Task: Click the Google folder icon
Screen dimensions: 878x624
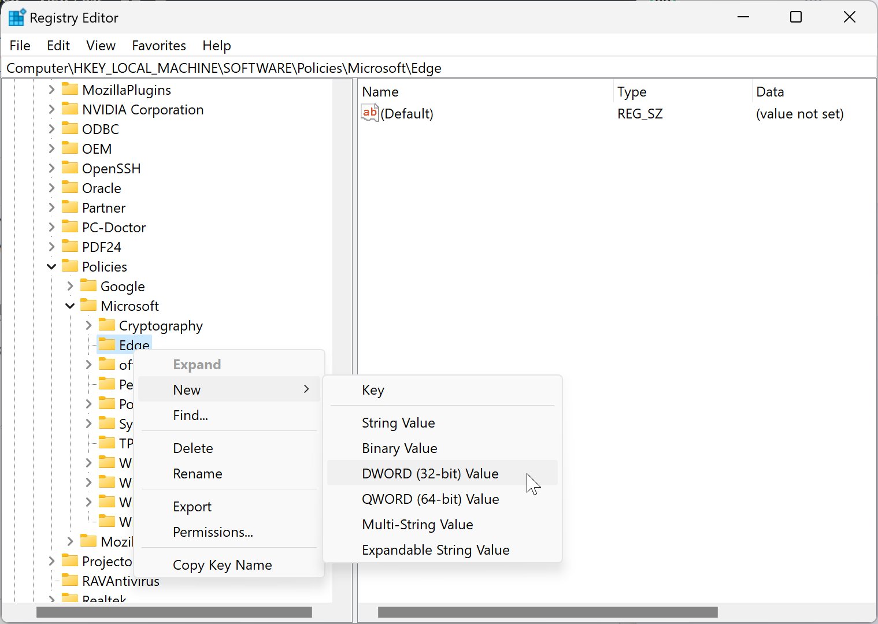Action: (x=88, y=286)
